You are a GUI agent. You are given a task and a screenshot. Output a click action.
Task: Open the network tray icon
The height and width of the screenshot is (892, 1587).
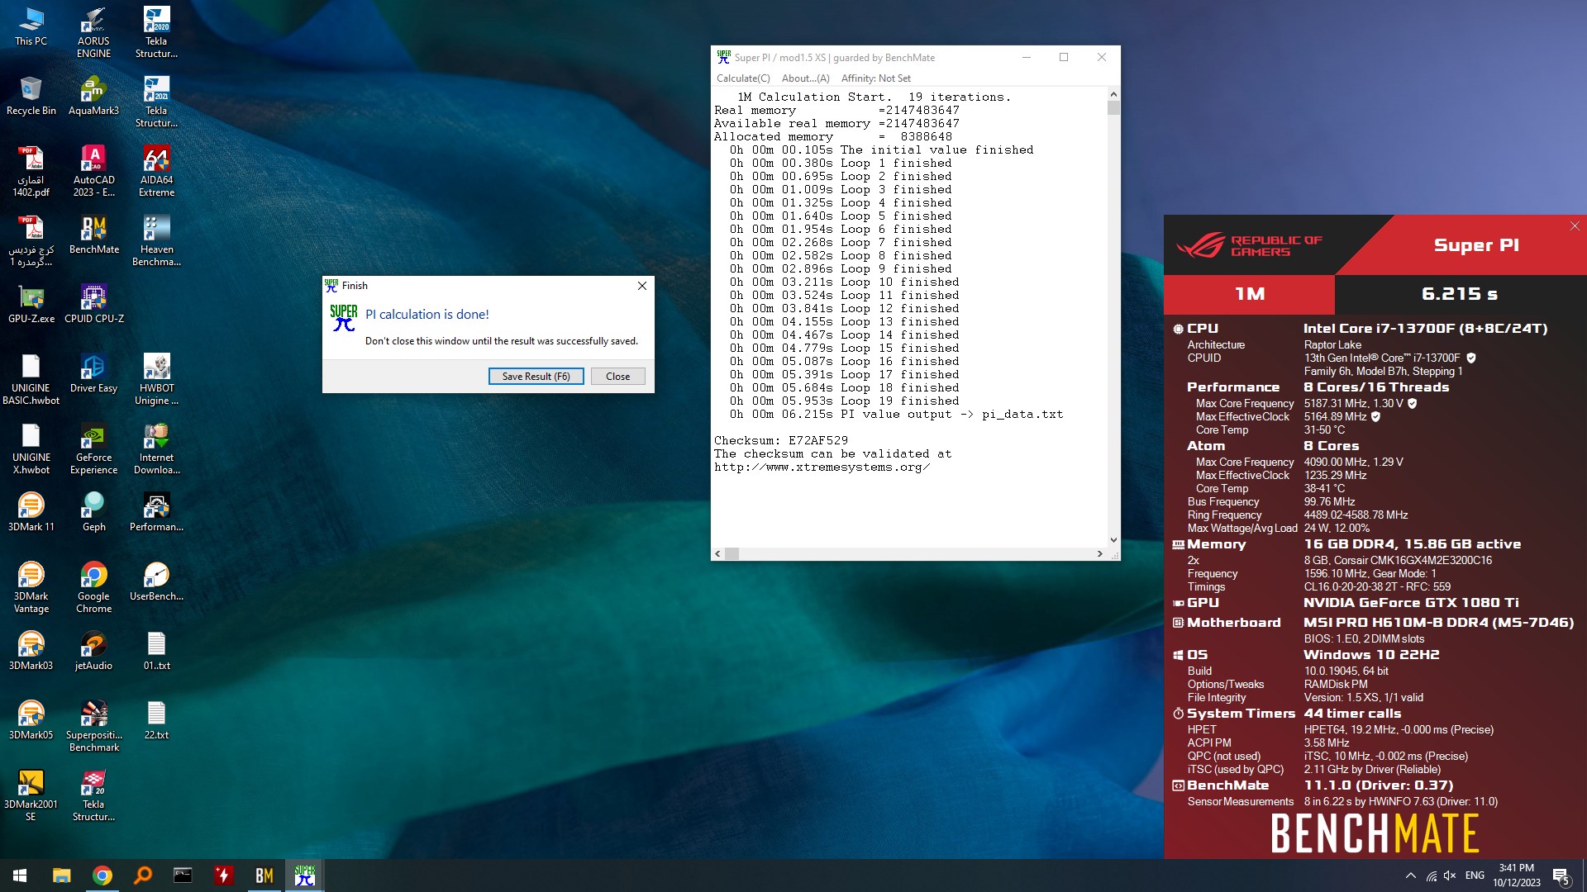pyautogui.click(x=1431, y=875)
